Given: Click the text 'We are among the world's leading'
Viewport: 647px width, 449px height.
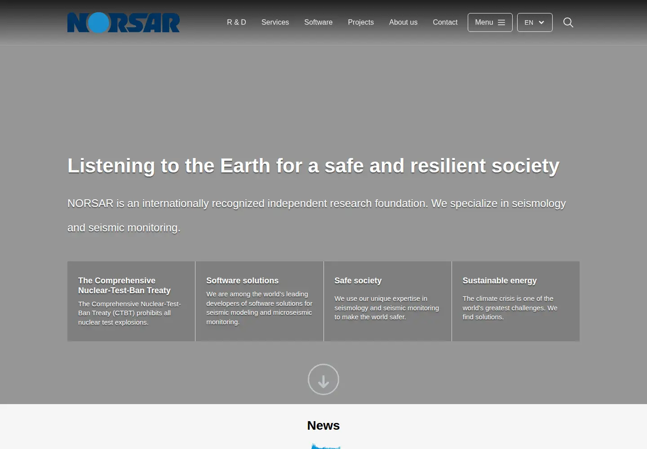Looking at the screenshot, I should point(259,308).
